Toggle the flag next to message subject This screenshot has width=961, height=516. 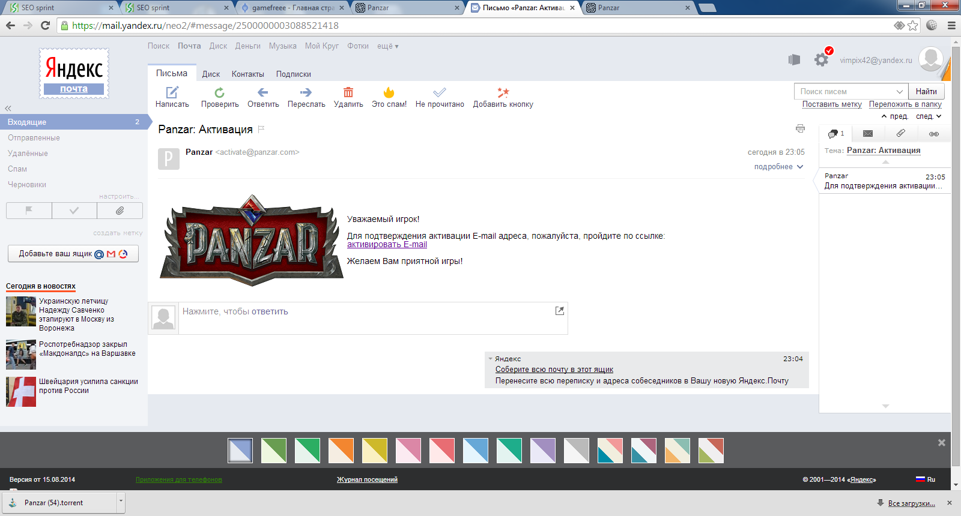[x=261, y=129]
